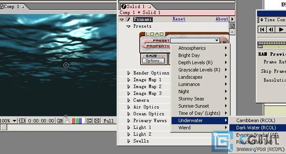Click the First Frame button in Time Controls
Viewport: 286px width, 154px height.
[x=262, y=29]
